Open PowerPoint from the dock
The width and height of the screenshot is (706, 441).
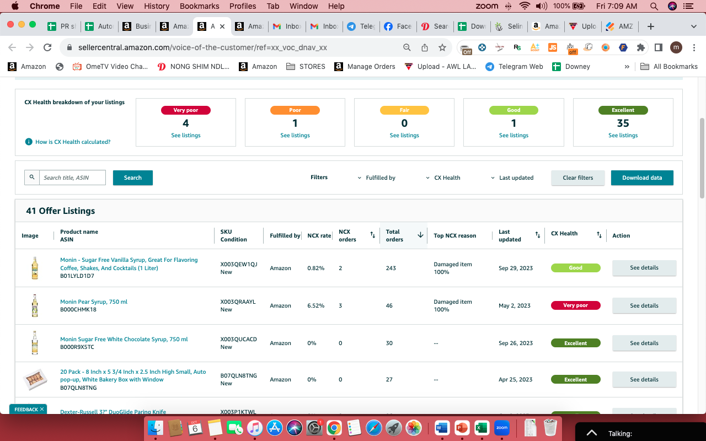click(x=462, y=427)
